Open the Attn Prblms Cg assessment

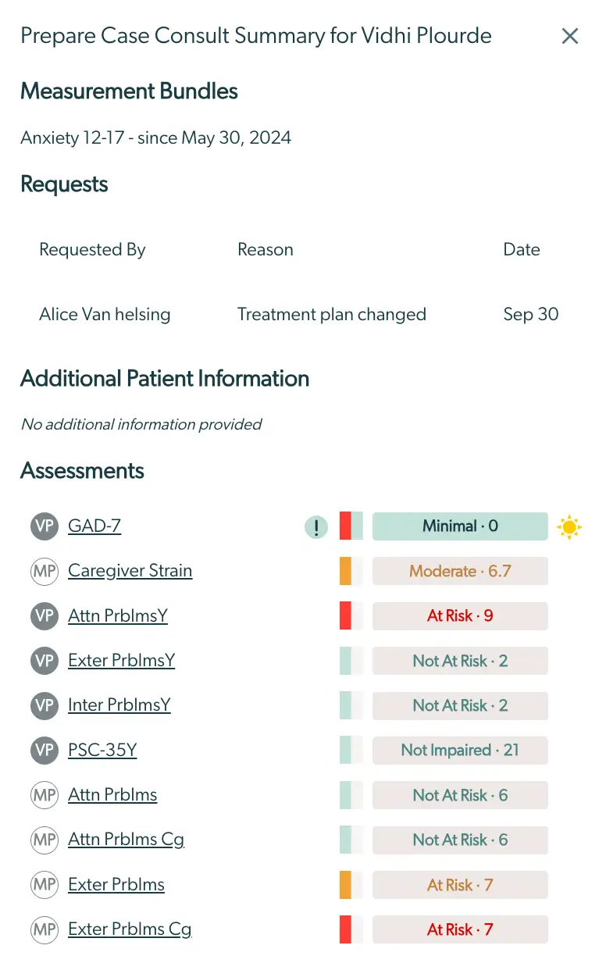click(x=126, y=840)
